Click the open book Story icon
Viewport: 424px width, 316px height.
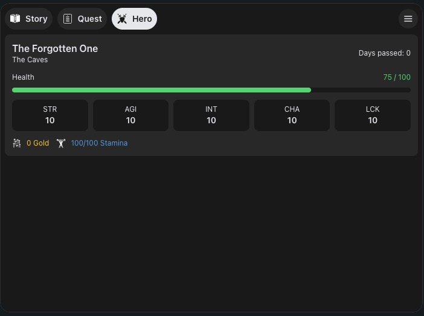(x=15, y=19)
